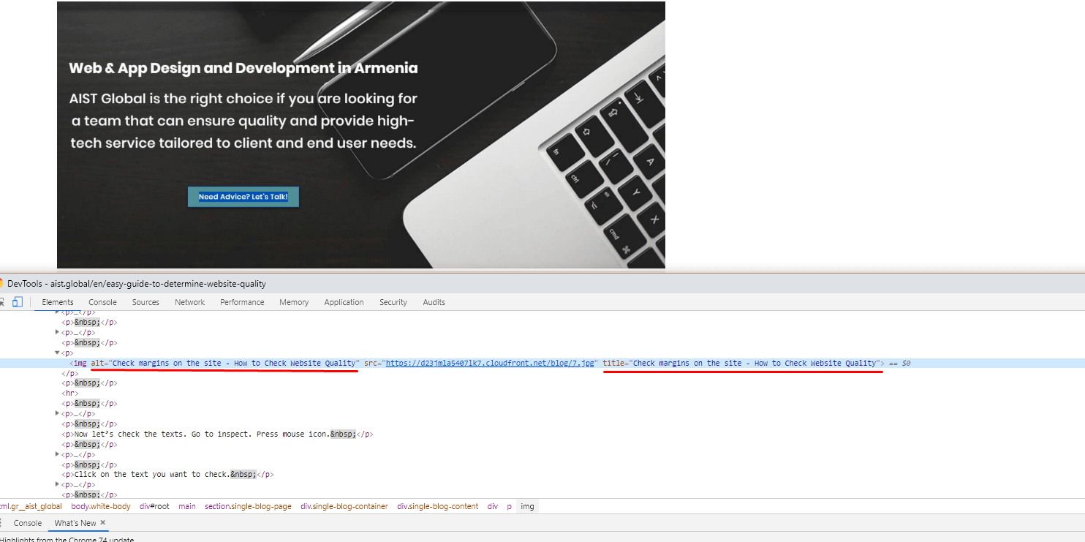Click the DevTools window title text
Screen dimensions: 1085x542
tap(137, 284)
